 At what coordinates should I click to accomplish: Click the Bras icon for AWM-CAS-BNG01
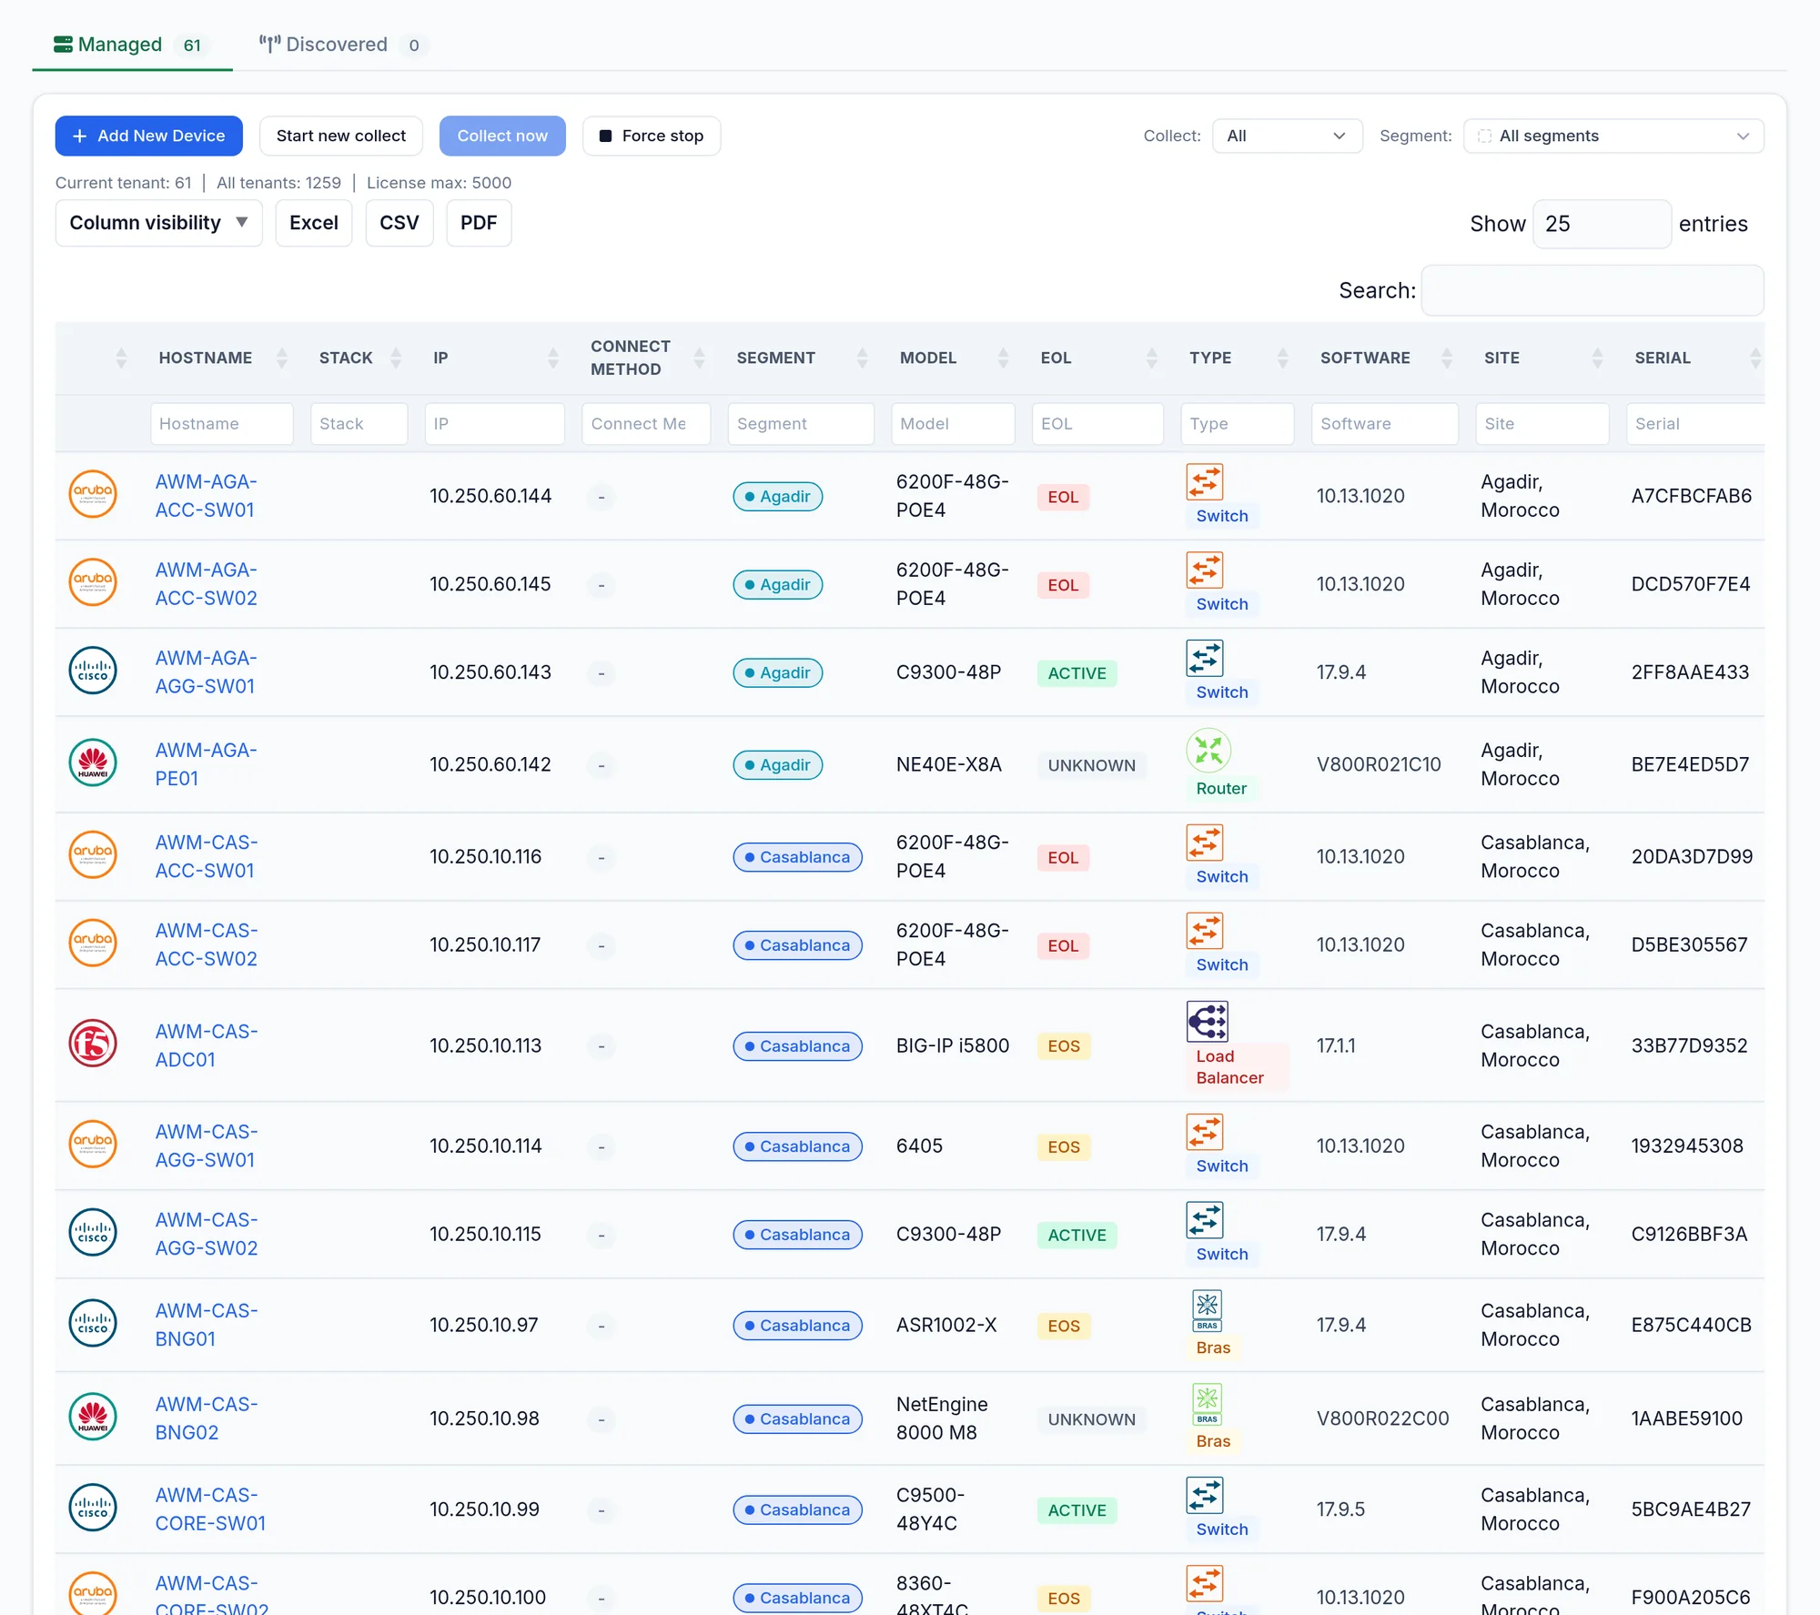pyautogui.click(x=1208, y=1311)
